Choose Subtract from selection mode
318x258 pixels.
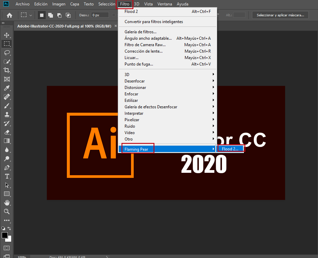point(59,15)
